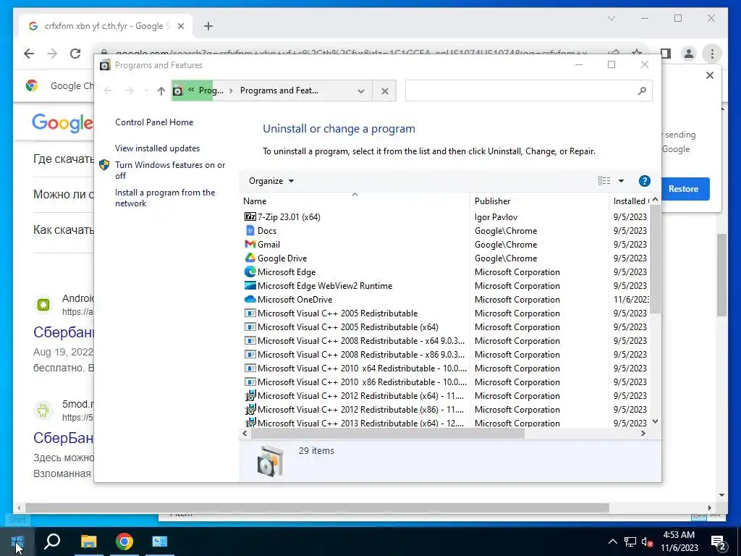Show hidden tray icons chevron

click(612, 542)
